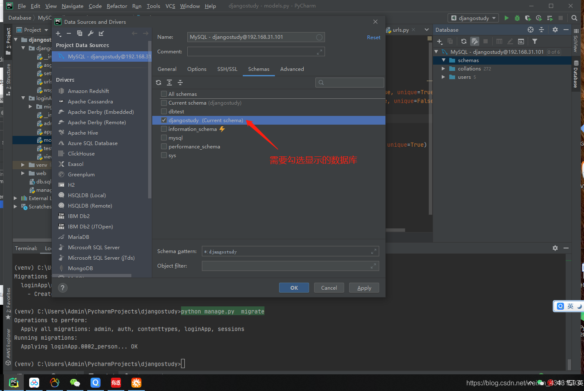Collapse all schemas icon in Schemas tab
Image resolution: width=584 pixels, height=391 pixels.
pyautogui.click(x=180, y=83)
